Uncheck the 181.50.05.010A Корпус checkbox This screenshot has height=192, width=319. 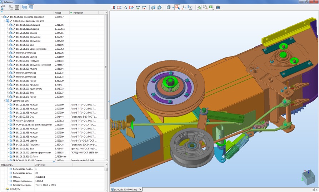14,29
